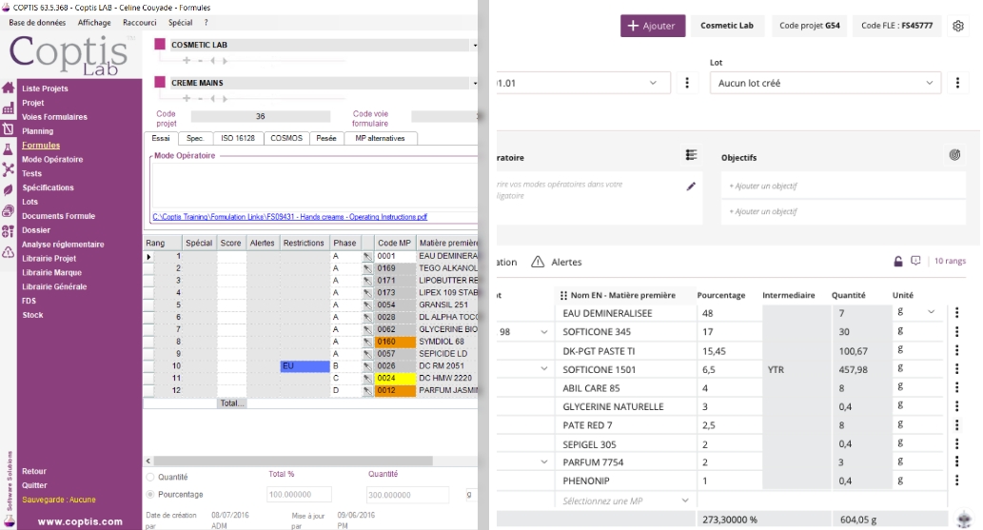This screenshot has width=983, height=530.
Task: Switch to the COSMOS tab
Action: 286,138
